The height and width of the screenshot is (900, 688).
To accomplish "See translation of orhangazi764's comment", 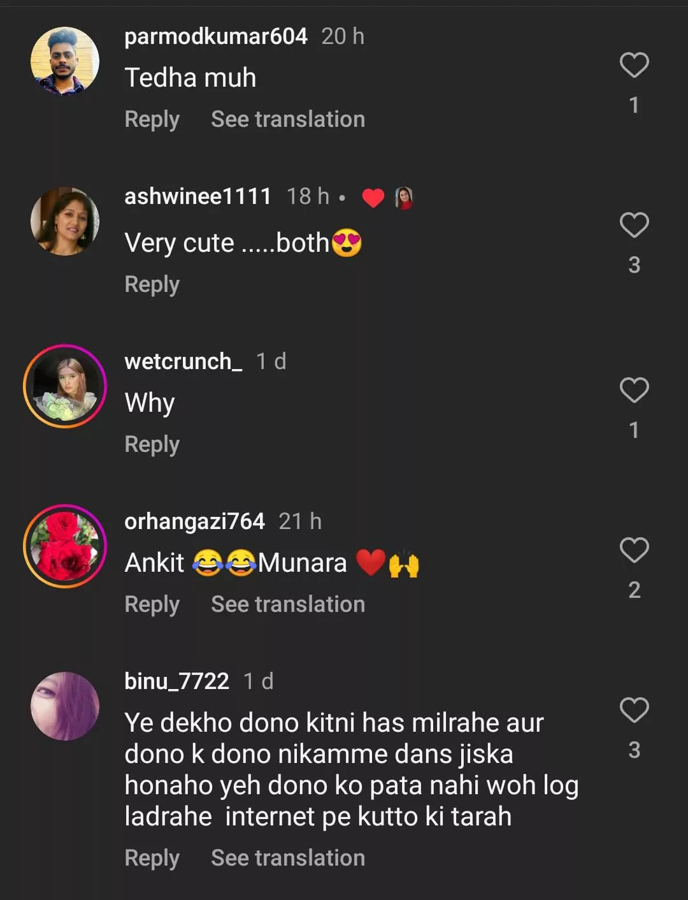I will point(288,604).
